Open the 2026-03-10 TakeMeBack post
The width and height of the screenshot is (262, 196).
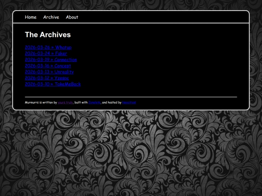click(x=53, y=84)
